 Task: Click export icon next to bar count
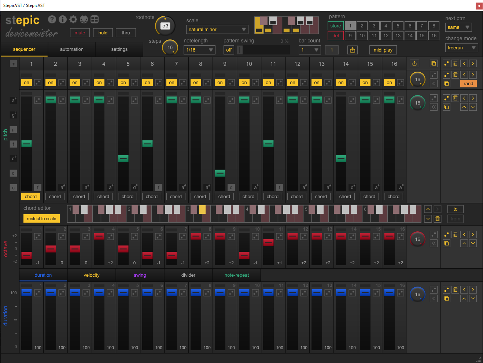pyautogui.click(x=353, y=50)
